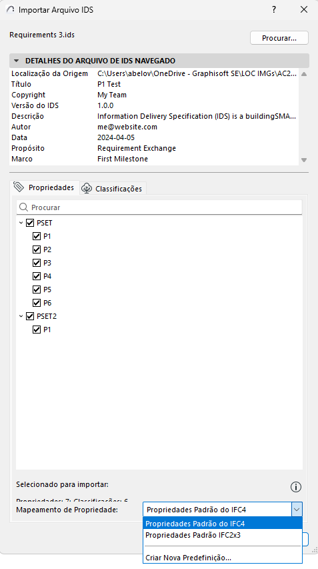Click the Mapeamento de Propriedade dropdown arrow
Screen dimensions: 318x569
[297, 510]
